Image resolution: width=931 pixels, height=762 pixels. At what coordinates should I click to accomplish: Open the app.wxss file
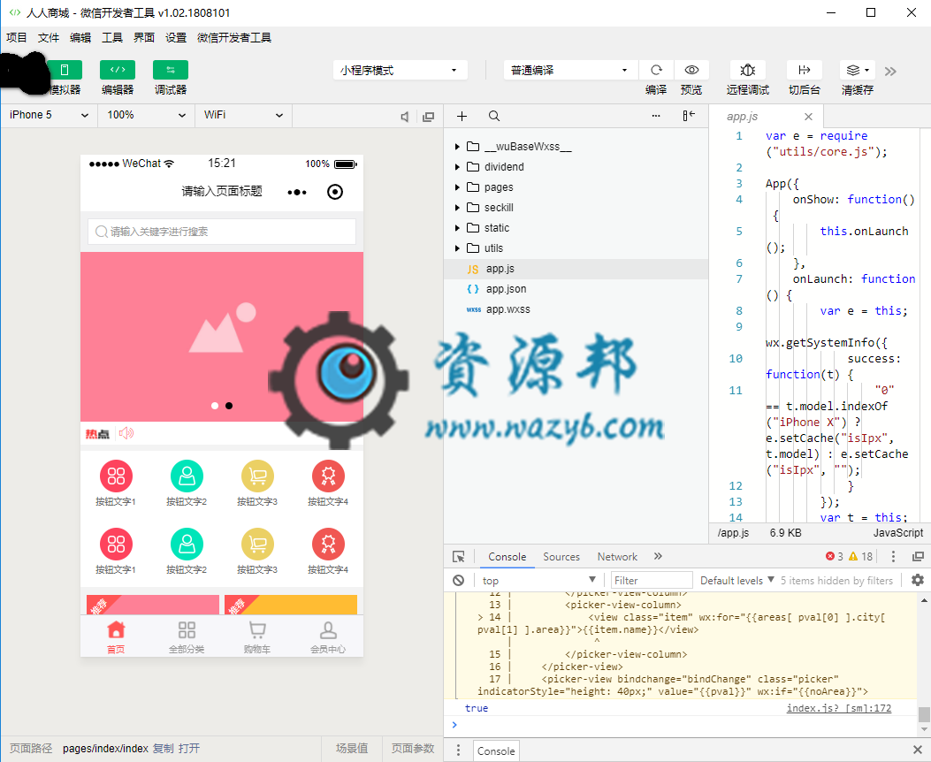coord(576,309)
